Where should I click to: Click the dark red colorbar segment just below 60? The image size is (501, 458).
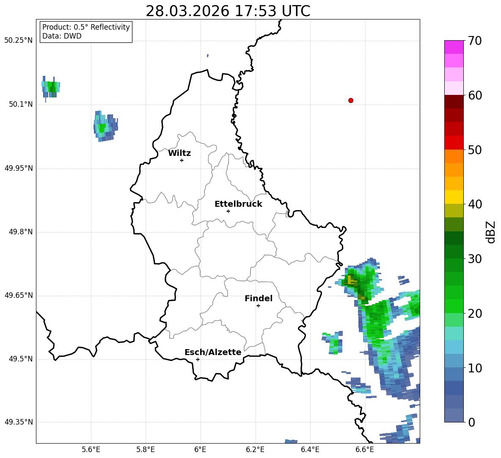tap(454, 102)
